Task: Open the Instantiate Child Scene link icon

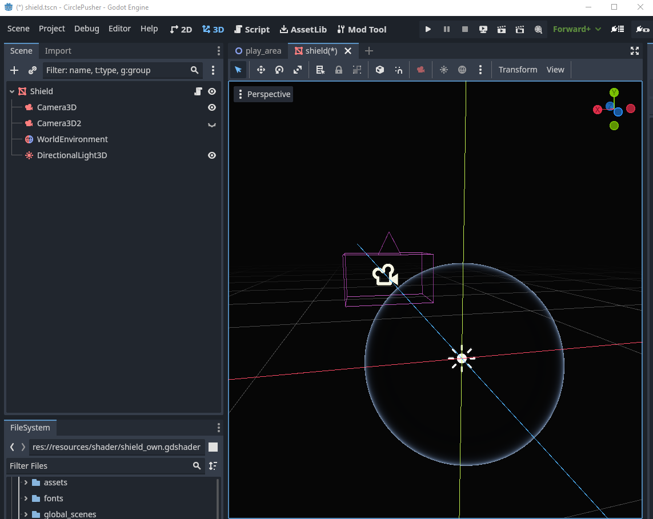Action: pyautogui.click(x=33, y=70)
